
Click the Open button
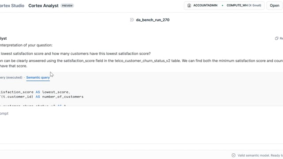click(275, 6)
